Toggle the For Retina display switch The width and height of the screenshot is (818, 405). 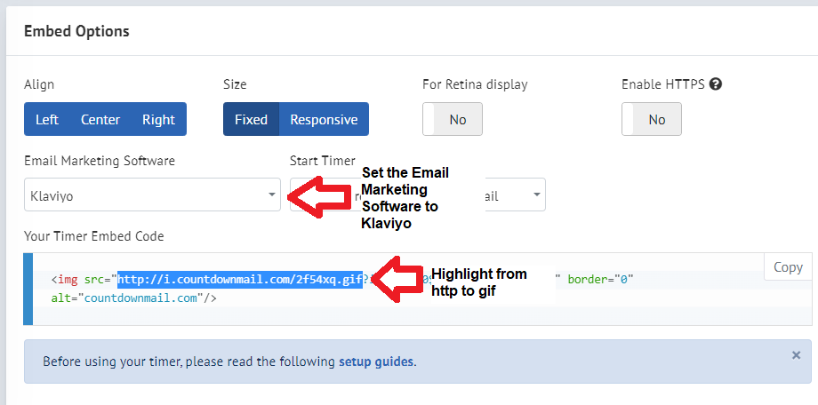pos(453,119)
